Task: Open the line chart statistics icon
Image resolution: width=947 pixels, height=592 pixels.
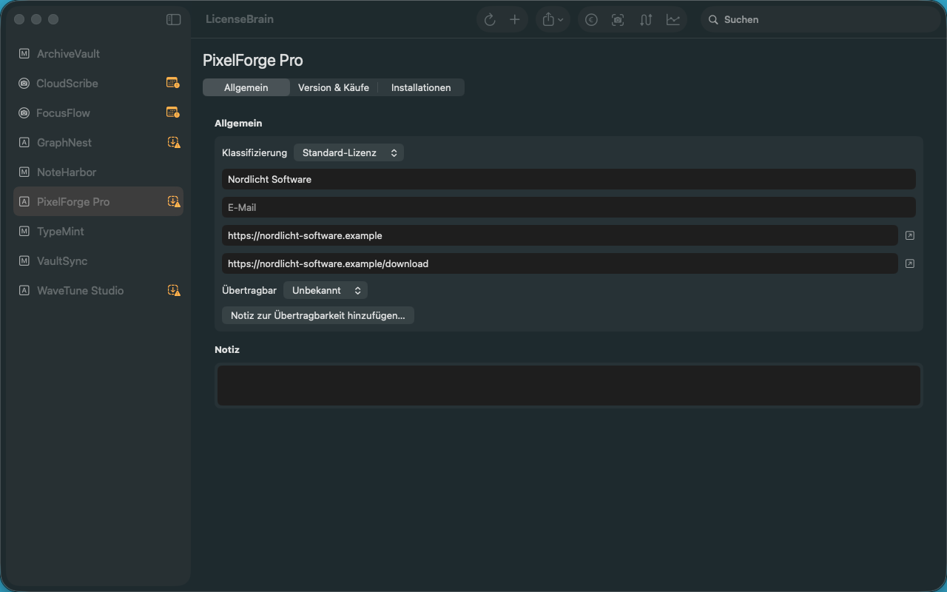Action: (x=673, y=20)
